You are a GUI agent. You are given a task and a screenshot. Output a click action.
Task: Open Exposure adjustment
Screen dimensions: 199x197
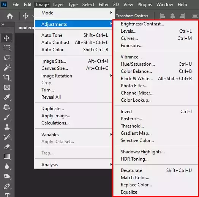156,46
